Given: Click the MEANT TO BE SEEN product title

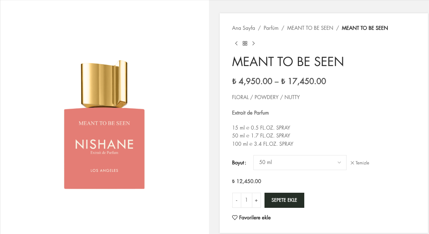Looking at the screenshot, I should (288, 62).
